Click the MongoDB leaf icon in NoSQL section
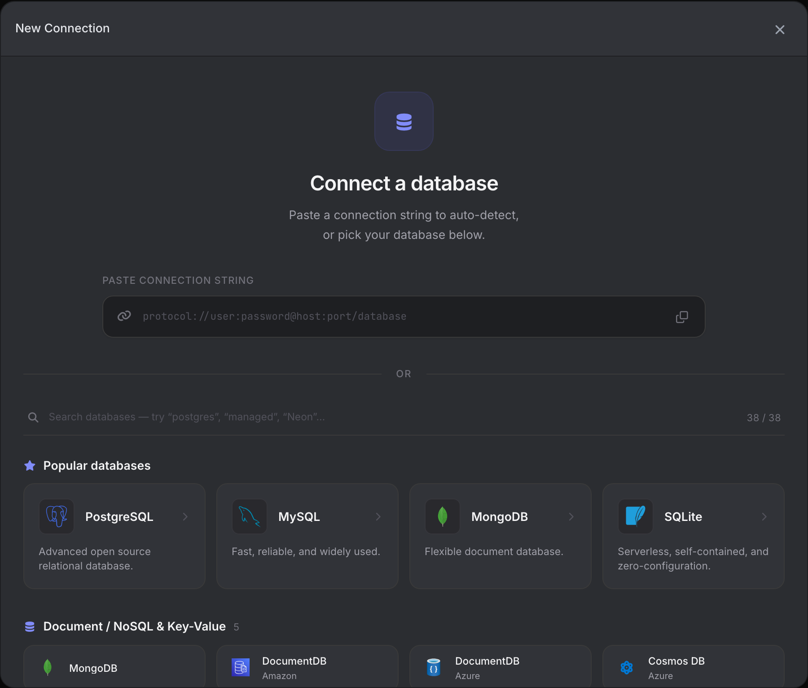Viewport: 808px width, 688px height. (x=48, y=667)
